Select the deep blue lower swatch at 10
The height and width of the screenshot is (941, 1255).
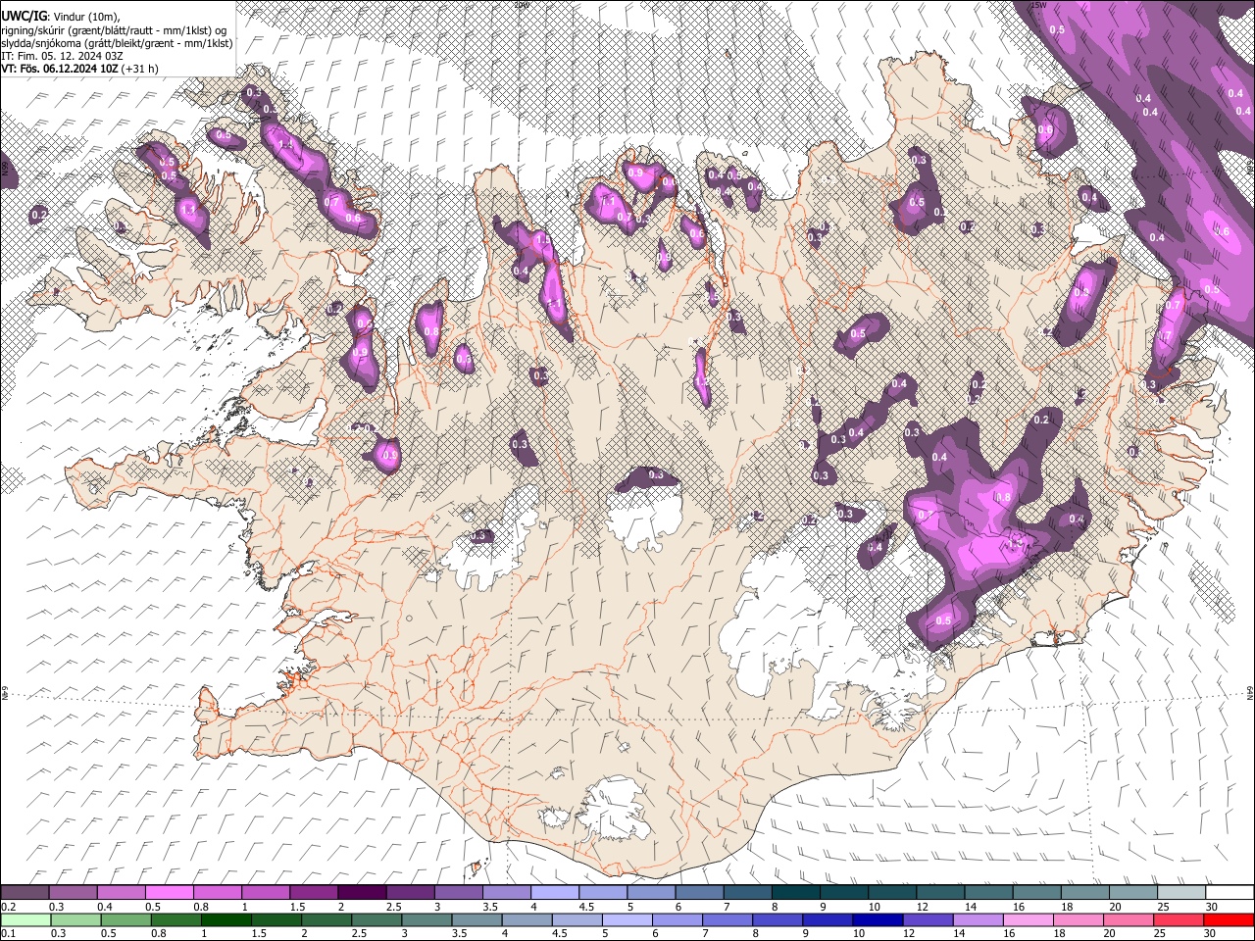coord(878,920)
